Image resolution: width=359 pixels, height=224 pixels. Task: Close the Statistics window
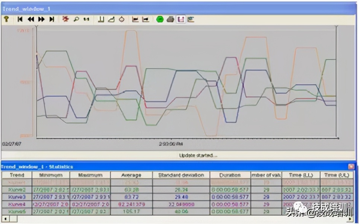coord(351,167)
